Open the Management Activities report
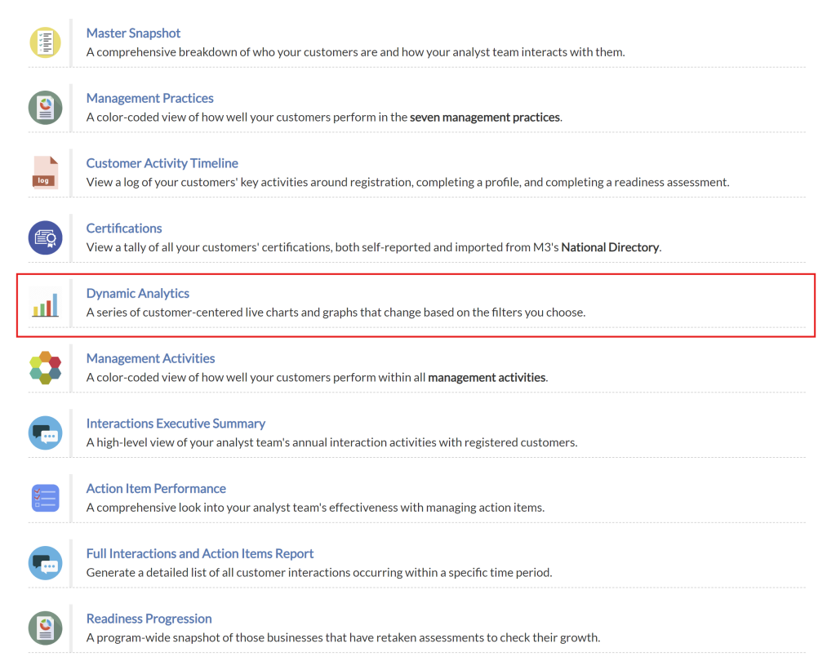Screen dimensions: 836x670 (150, 358)
